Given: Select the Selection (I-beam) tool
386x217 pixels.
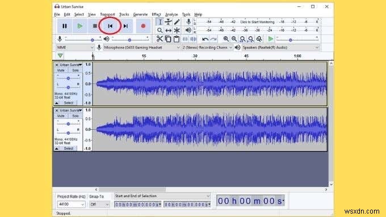Looking at the screenshot, I should 160,22.
